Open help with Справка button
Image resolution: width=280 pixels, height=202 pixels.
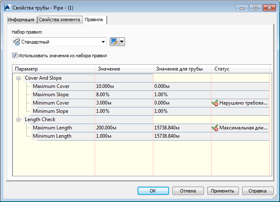tap(258, 191)
